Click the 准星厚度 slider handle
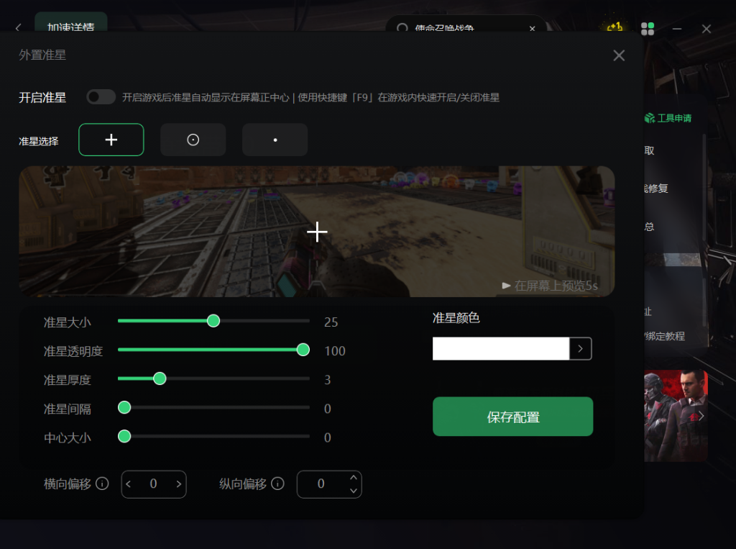The width and height of the screenshot is (736, 549). click(160, 378)
